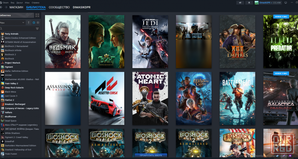Open the DIMASIKDPR profile tab
298x159 pixels.
(x=82, y=7)
